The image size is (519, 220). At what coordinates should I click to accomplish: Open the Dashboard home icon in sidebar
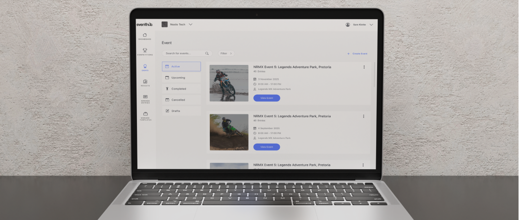point(145,35)
